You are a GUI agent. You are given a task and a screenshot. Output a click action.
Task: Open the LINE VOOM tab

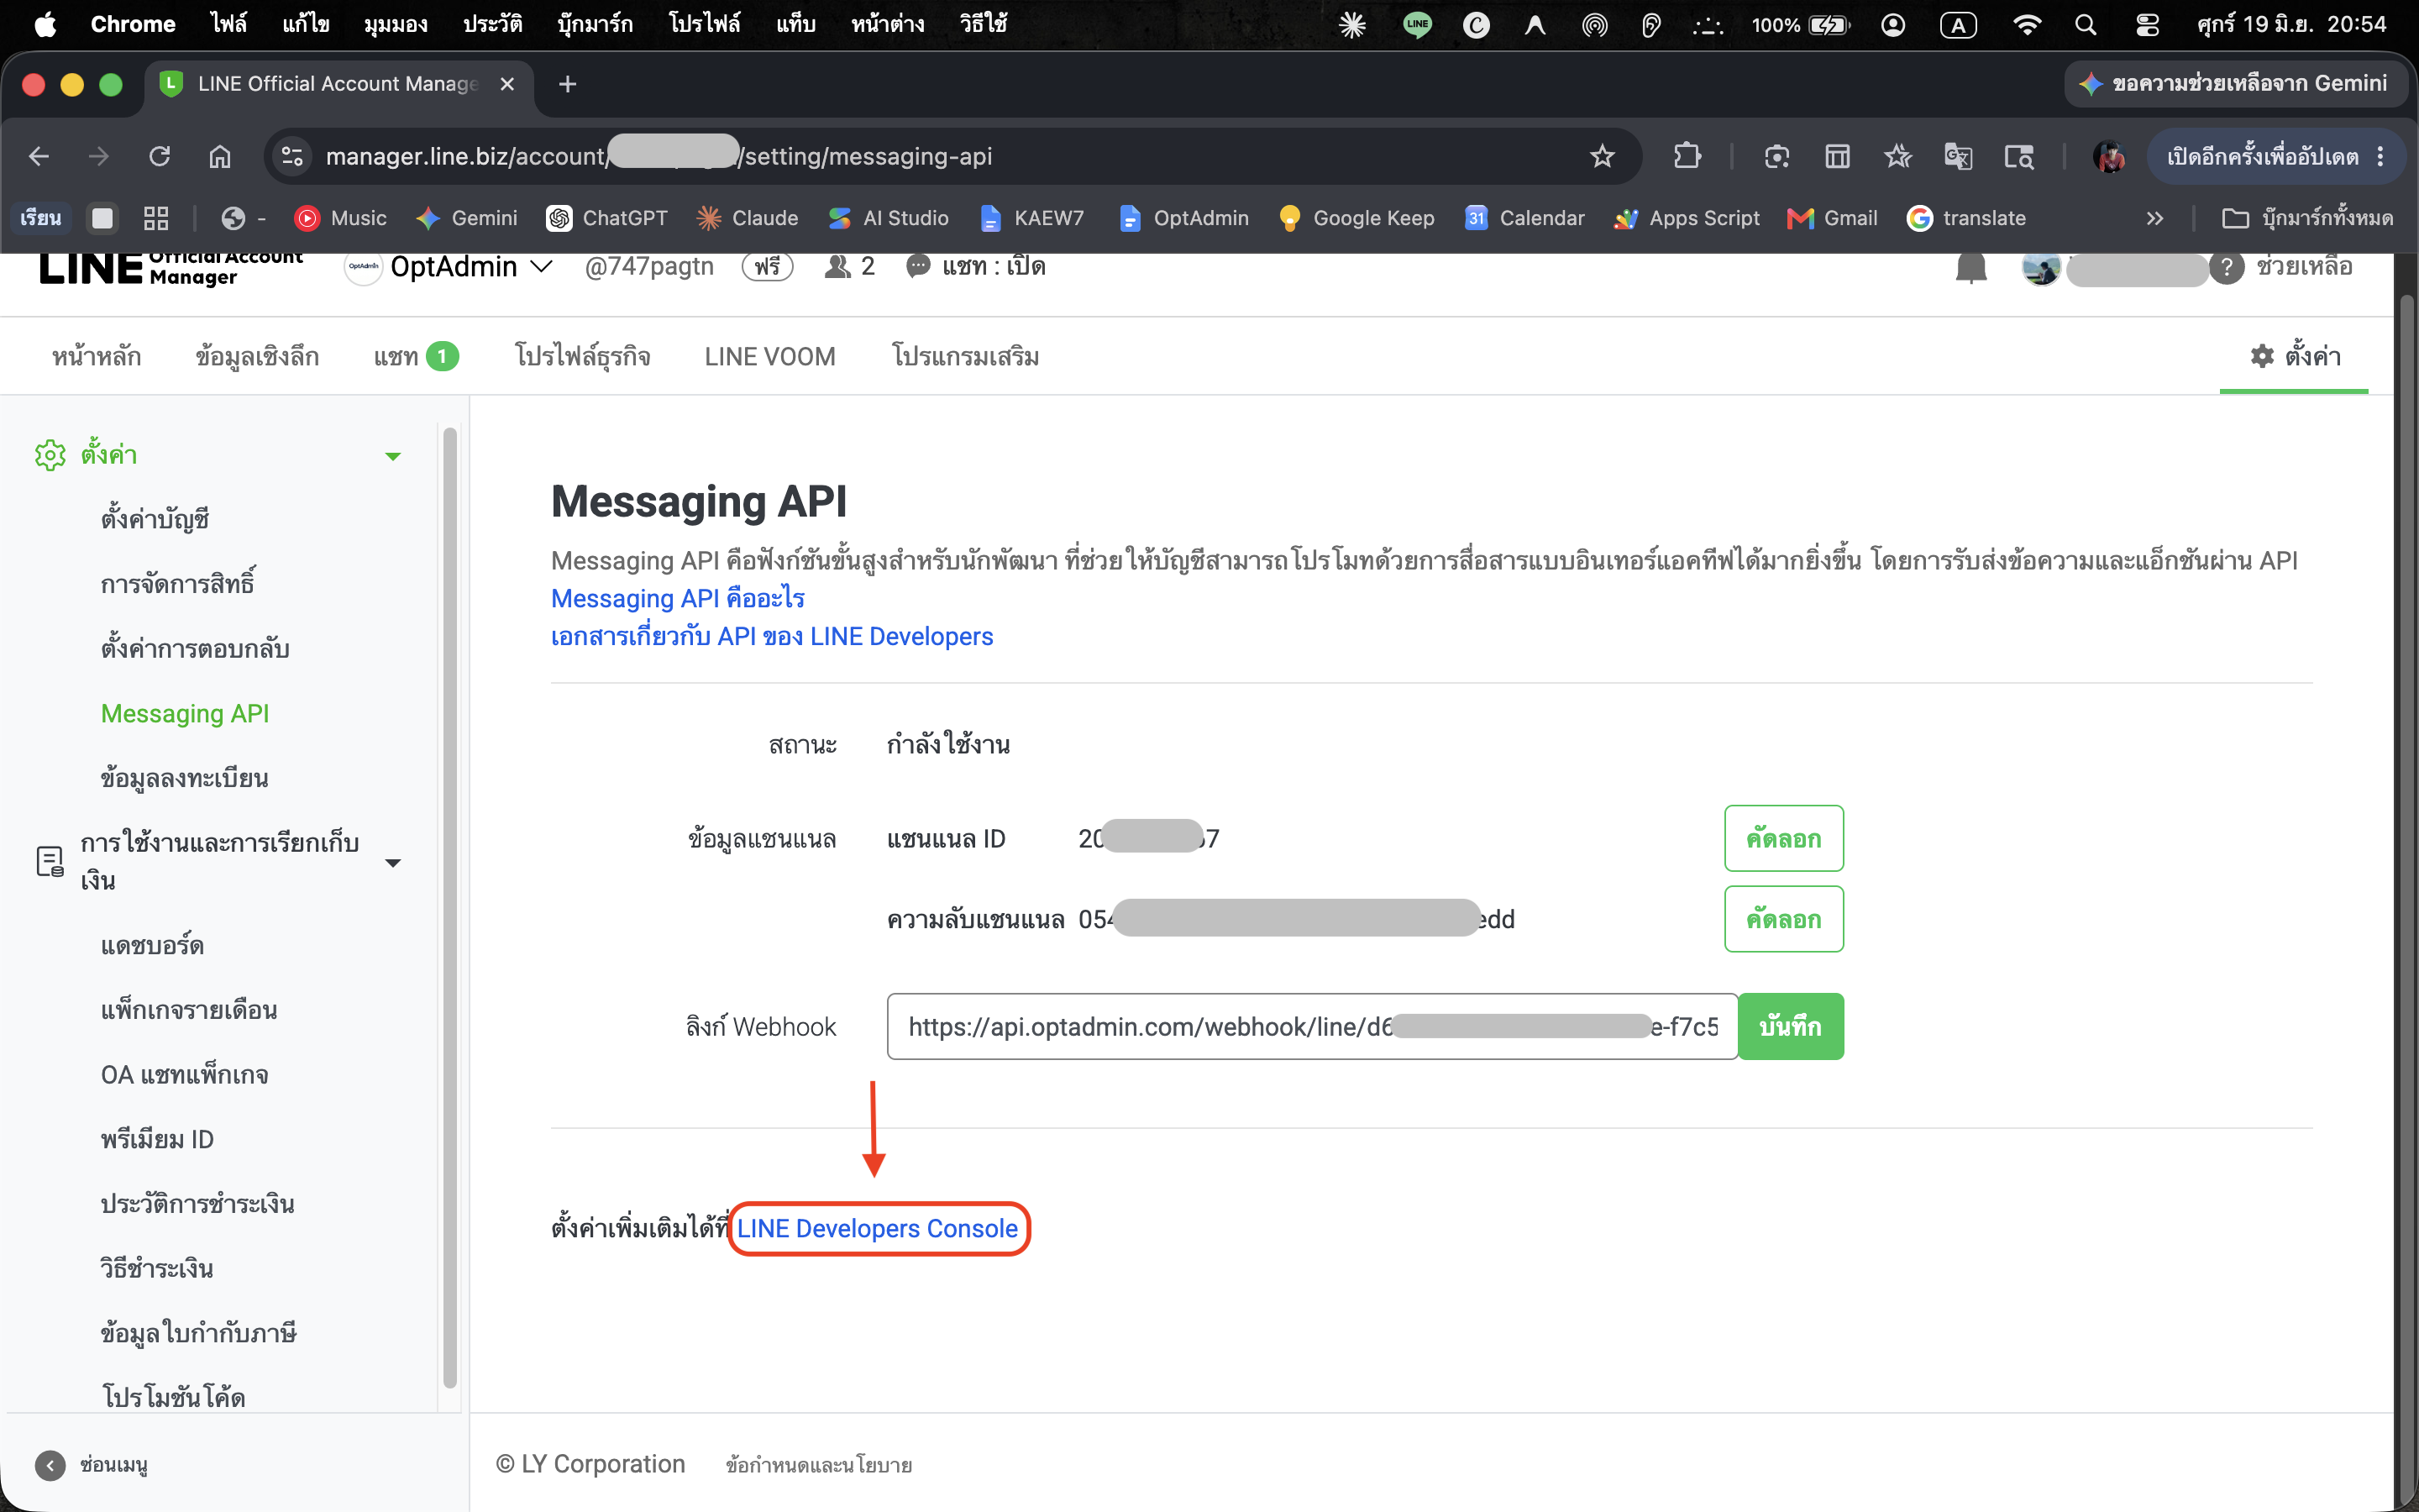(769, 356)
